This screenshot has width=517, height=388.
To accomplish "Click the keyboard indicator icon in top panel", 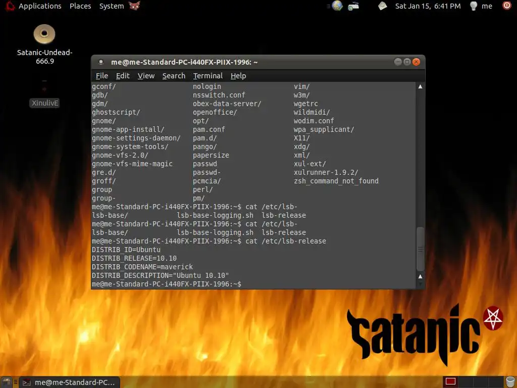I will click(x=353, y=6).
